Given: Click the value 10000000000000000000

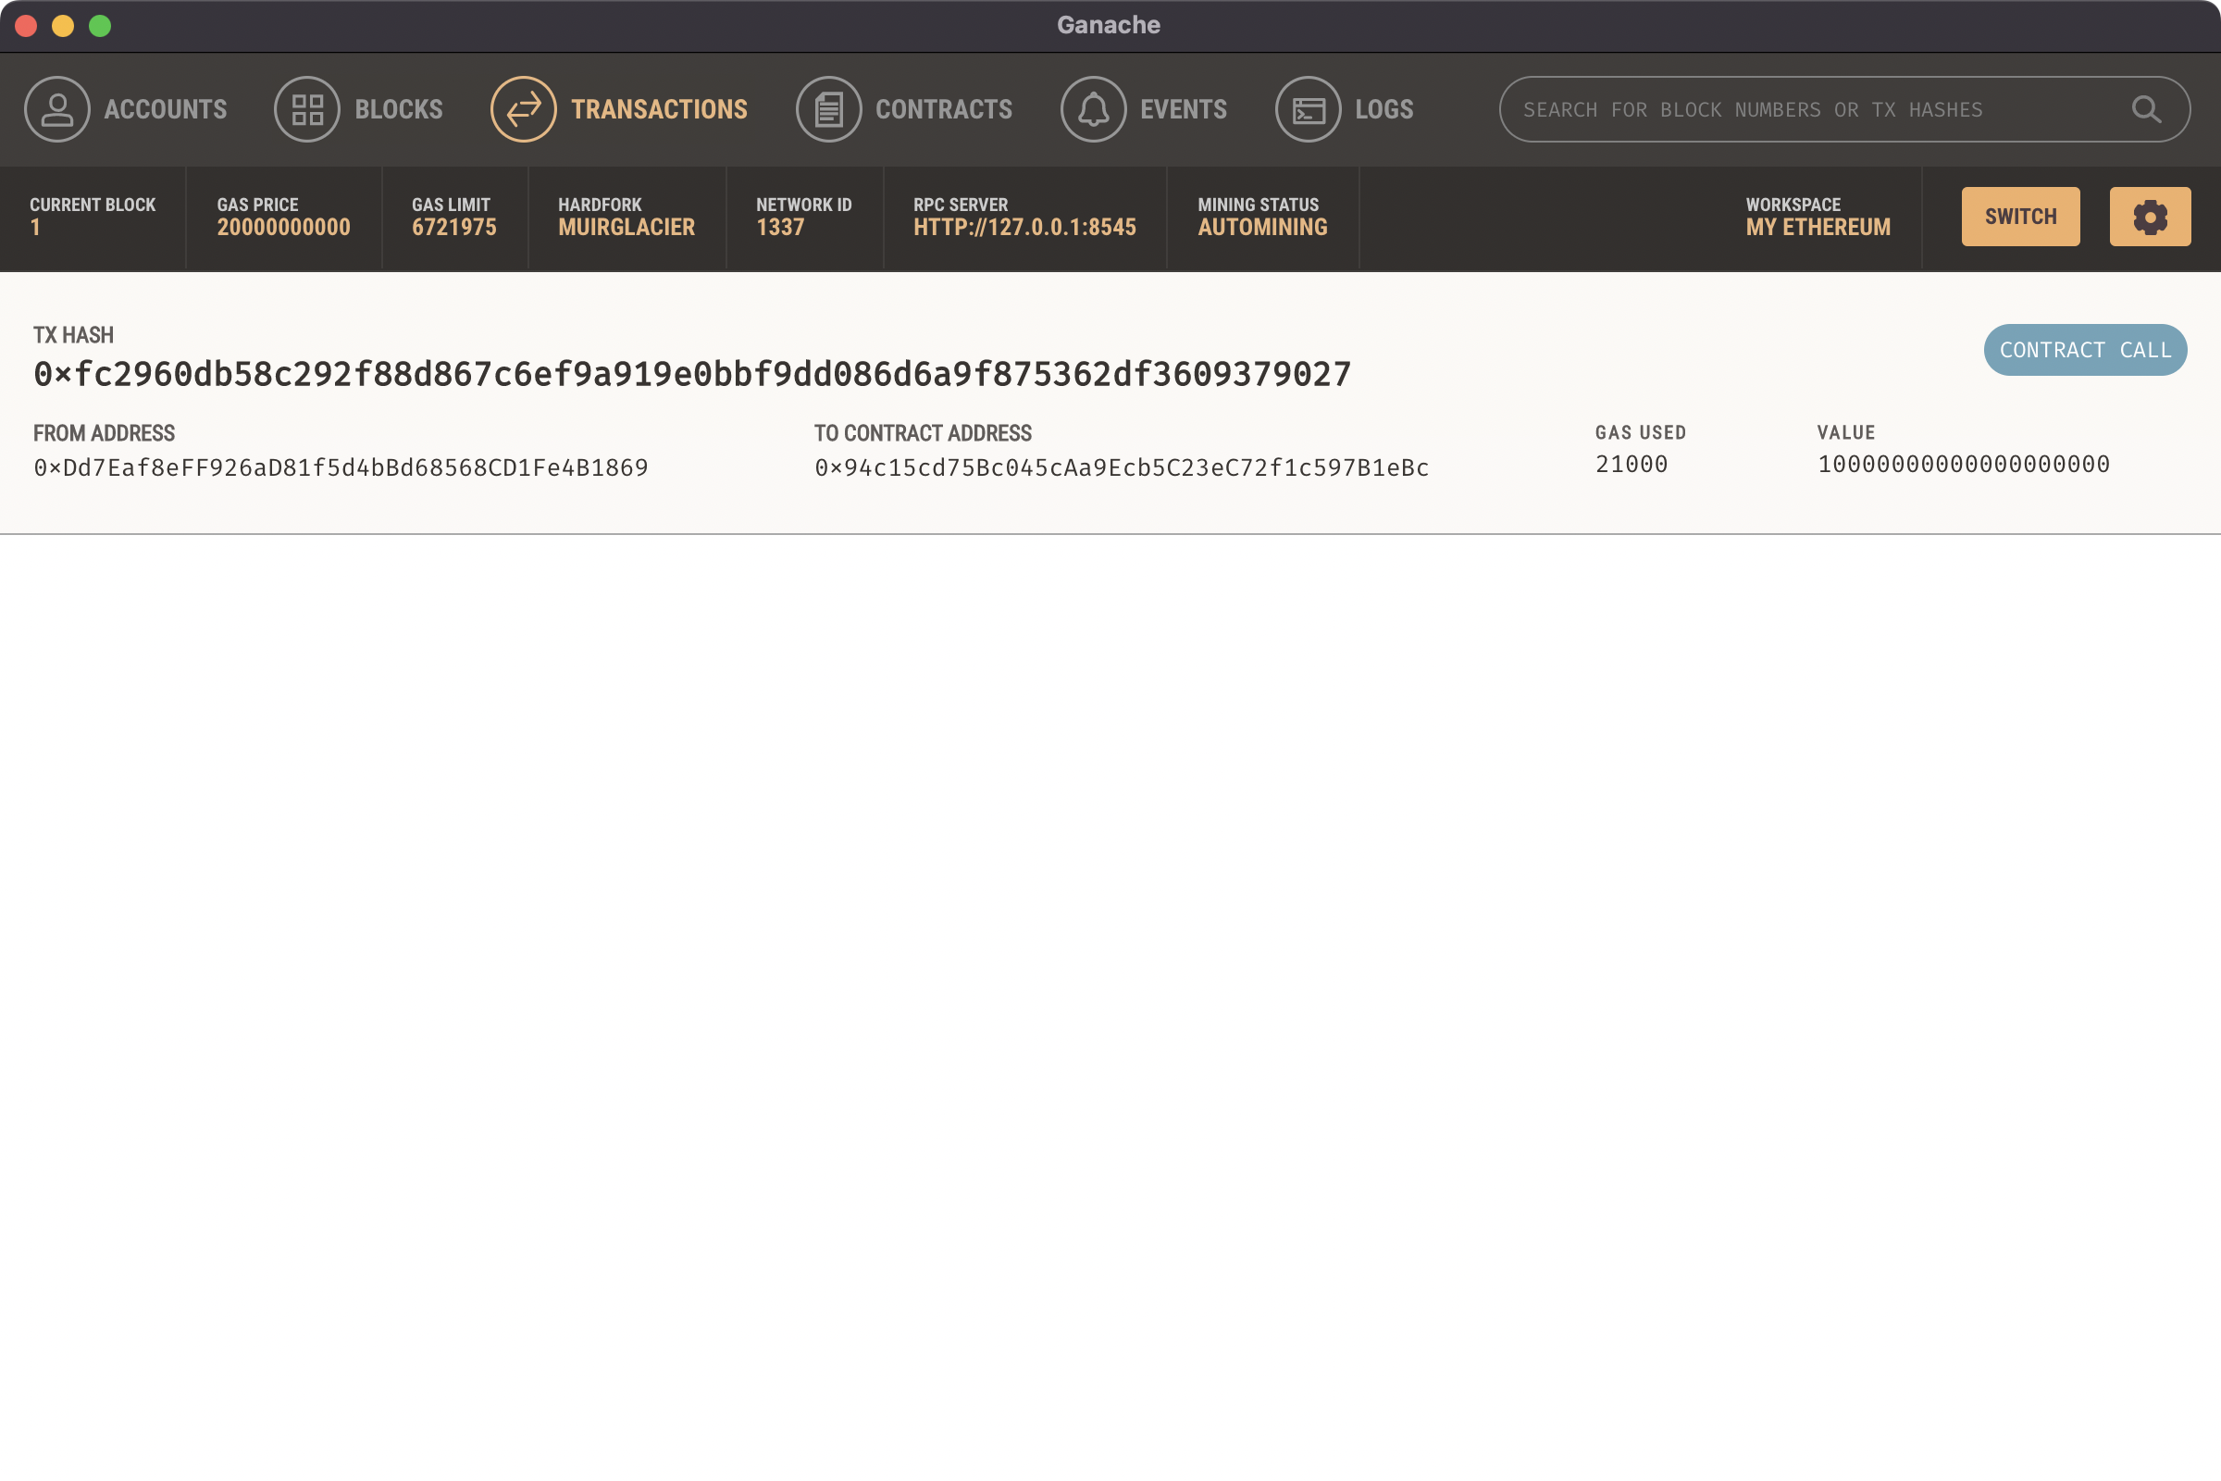Looking at the screenshot, I should tap(1964, 465).
